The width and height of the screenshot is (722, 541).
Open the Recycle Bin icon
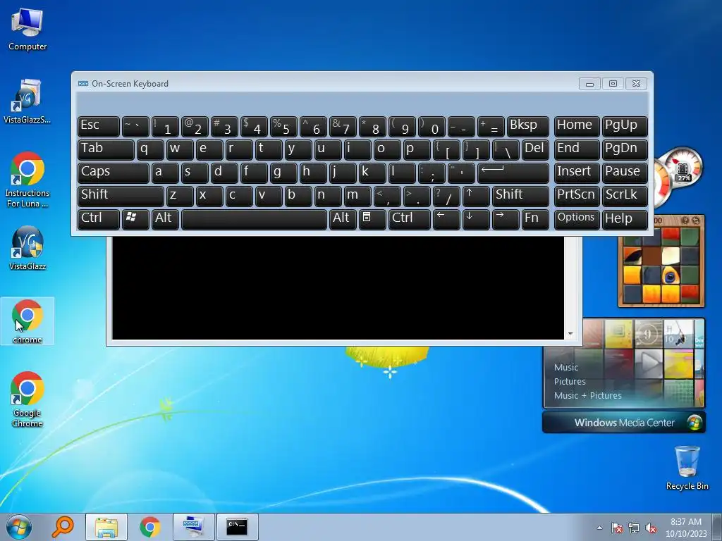click(687, 468)
